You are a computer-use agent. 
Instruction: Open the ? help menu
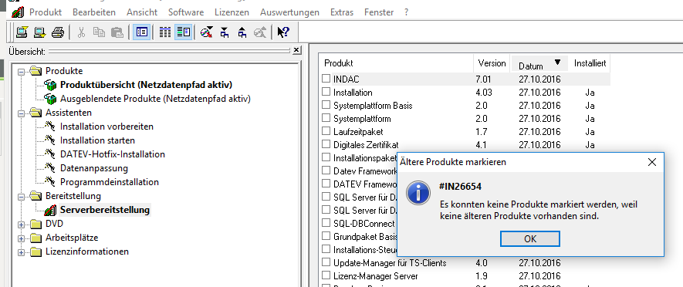(407, 12)
